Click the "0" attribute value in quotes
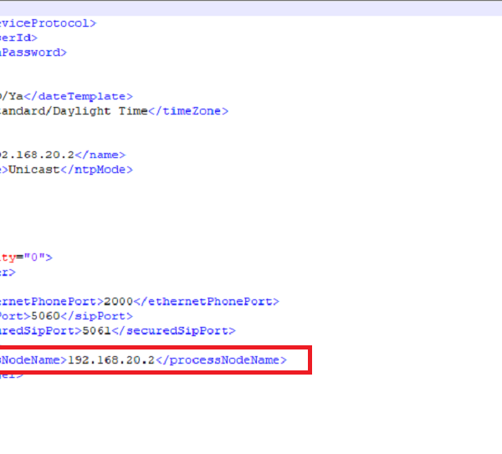Image resolution: width=502 pixels, height=454 pixels. [x=40, y=258]
